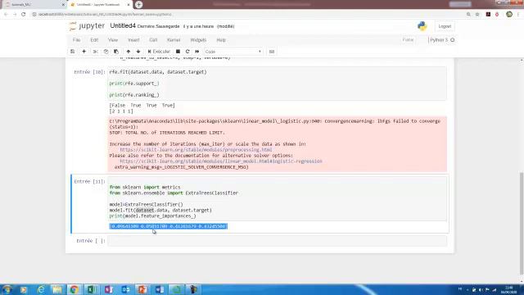Open the View menu
The width and height of the screenshot is (524, 295).
click(113, 40)
